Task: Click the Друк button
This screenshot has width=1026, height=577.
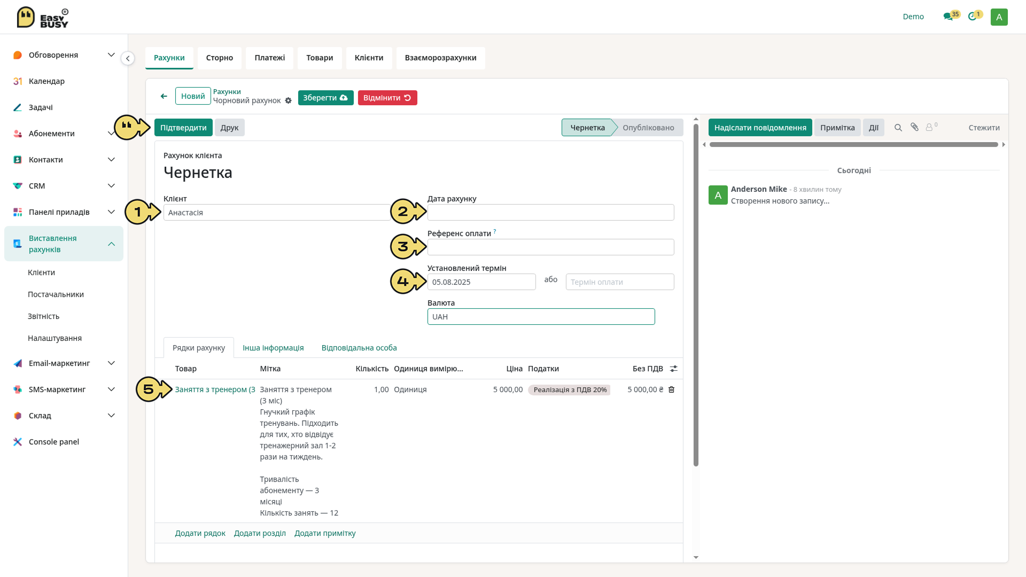Action: pyautogui.click(x=229, y=128)
